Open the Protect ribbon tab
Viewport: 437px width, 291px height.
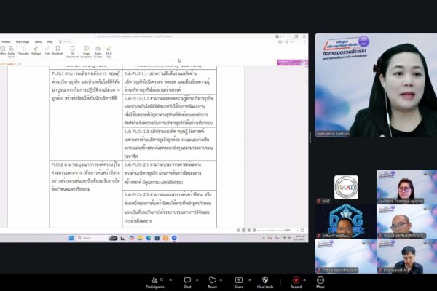pos(6,41)
